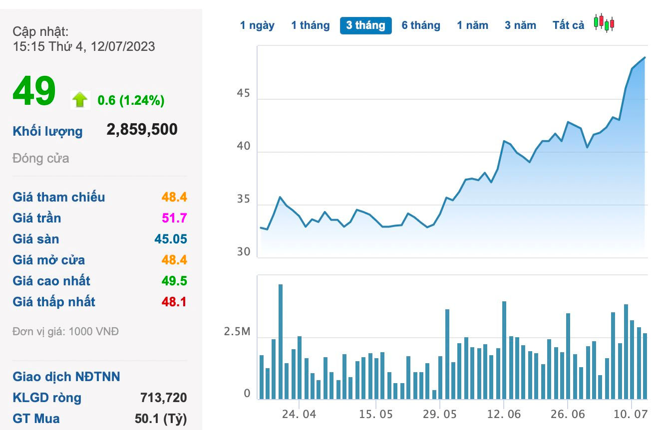This screenshot has width=651, height=430.
Task: Click the price line peak near 49
Action: 645,57
